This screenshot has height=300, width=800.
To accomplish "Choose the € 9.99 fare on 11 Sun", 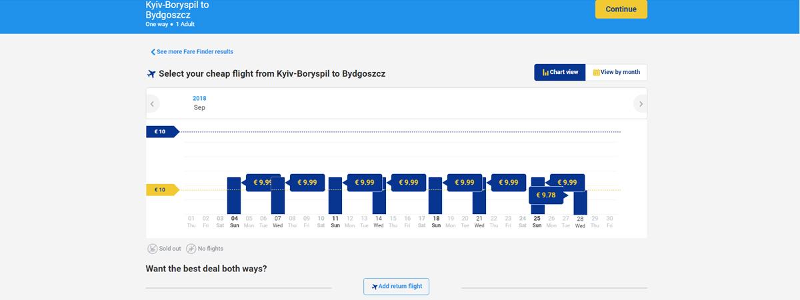I will tap(364, 183).
